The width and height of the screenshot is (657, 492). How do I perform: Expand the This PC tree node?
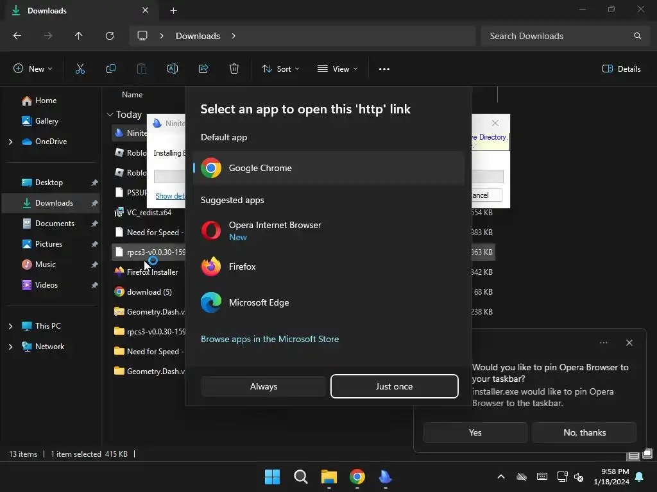10,326
